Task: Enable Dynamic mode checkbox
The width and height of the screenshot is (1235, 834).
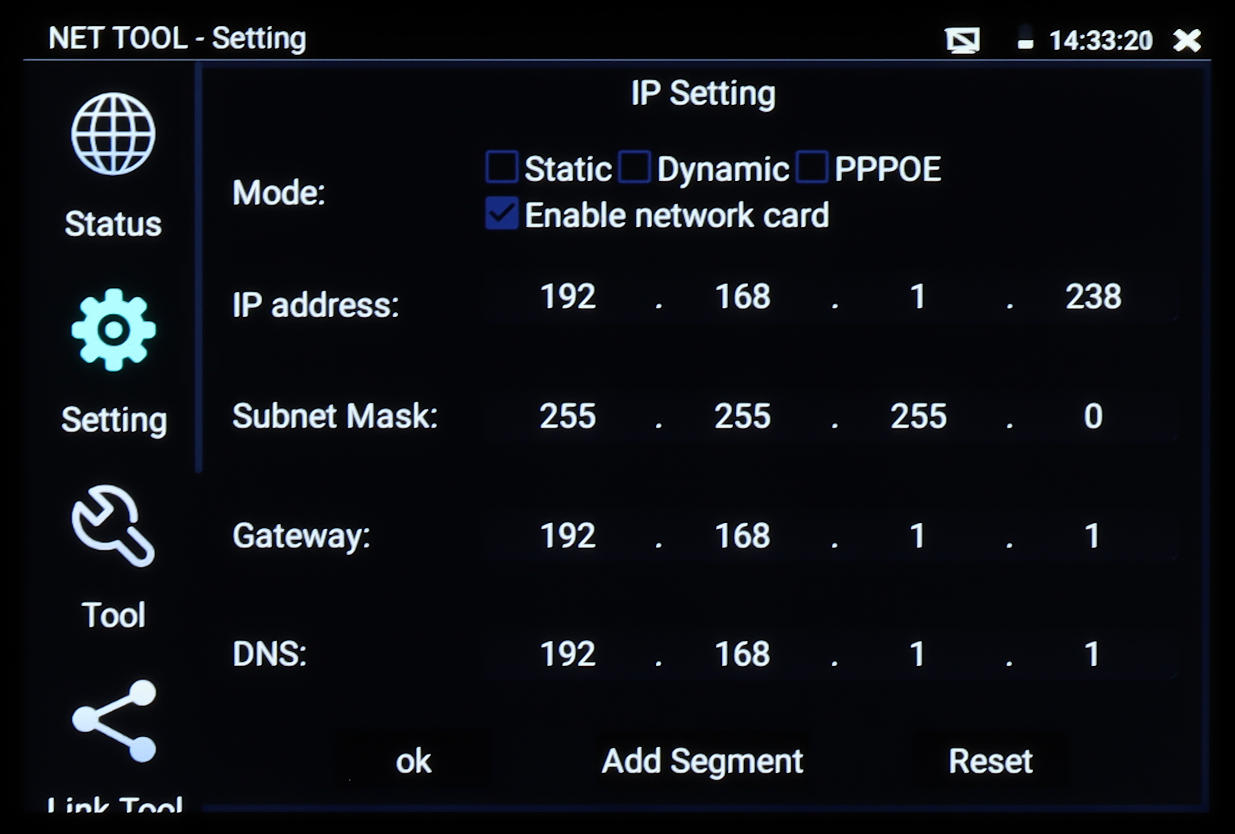Action: [634, 167]
